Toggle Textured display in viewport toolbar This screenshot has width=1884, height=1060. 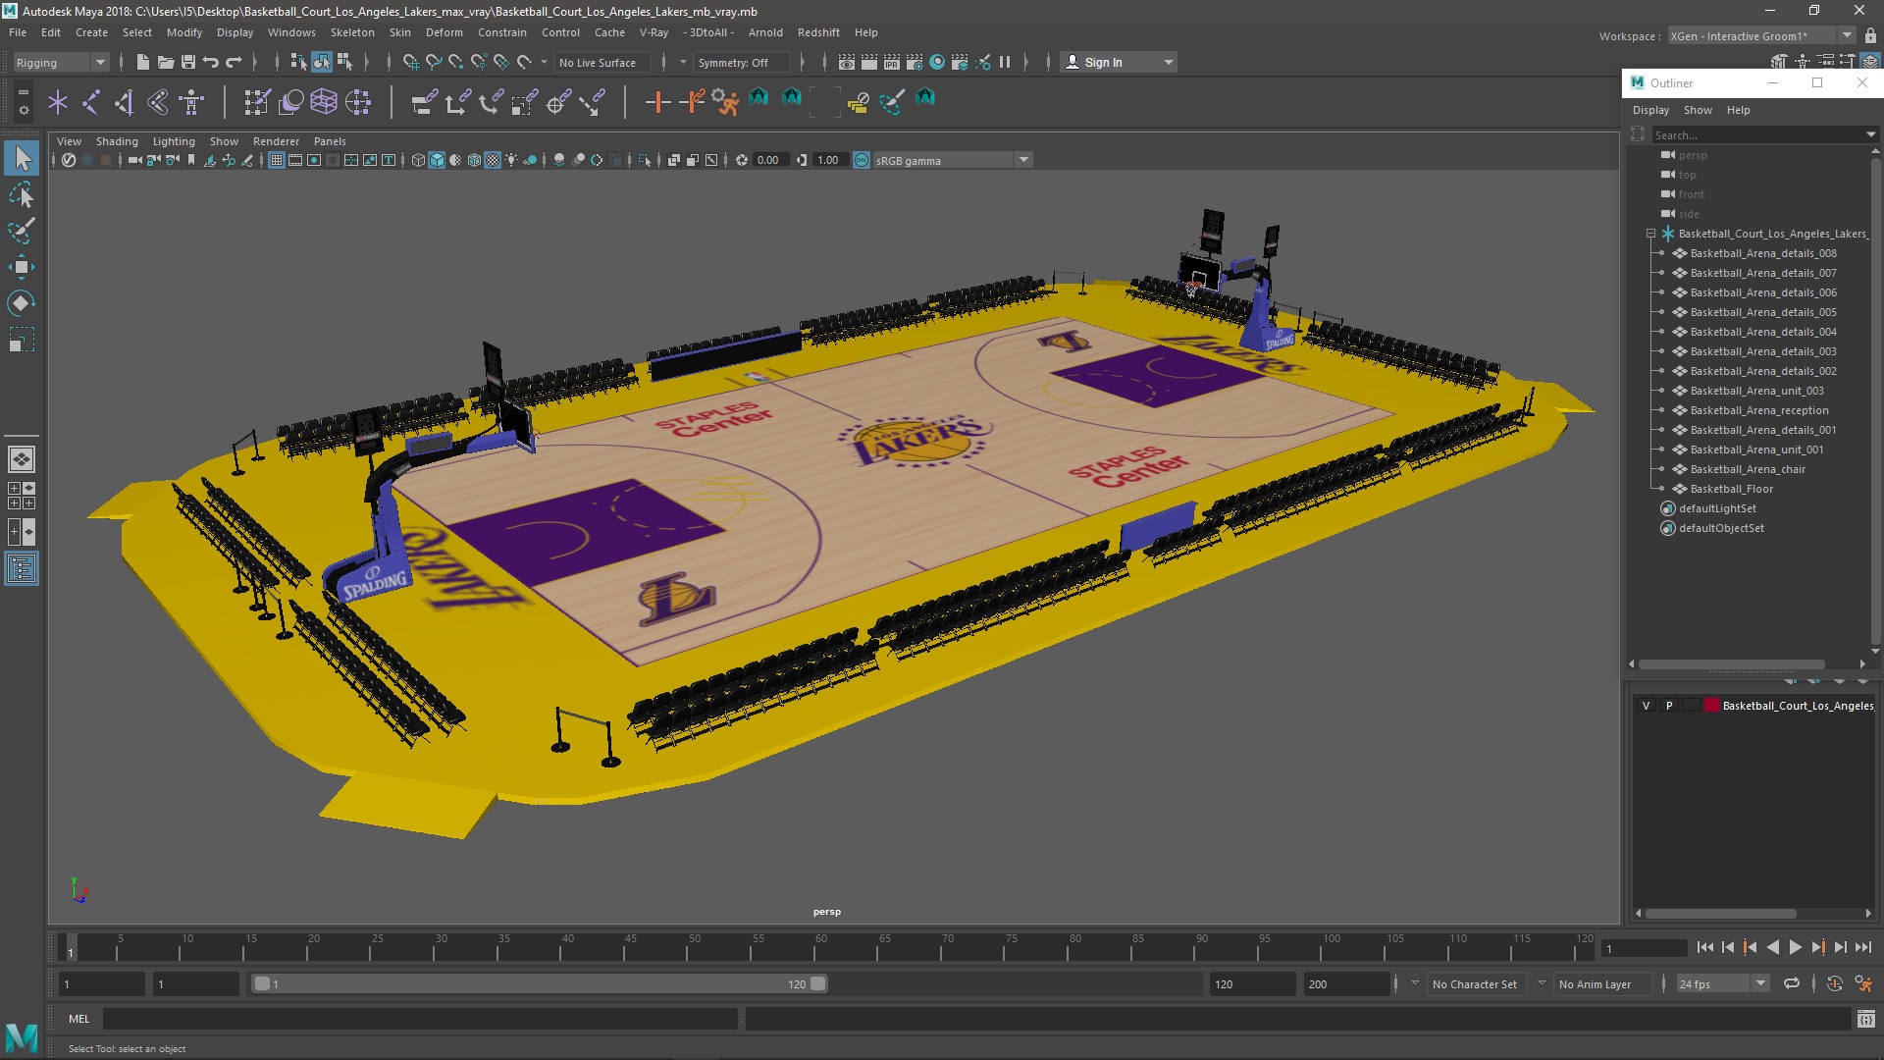pyautogui.click(x=493, y=160)
